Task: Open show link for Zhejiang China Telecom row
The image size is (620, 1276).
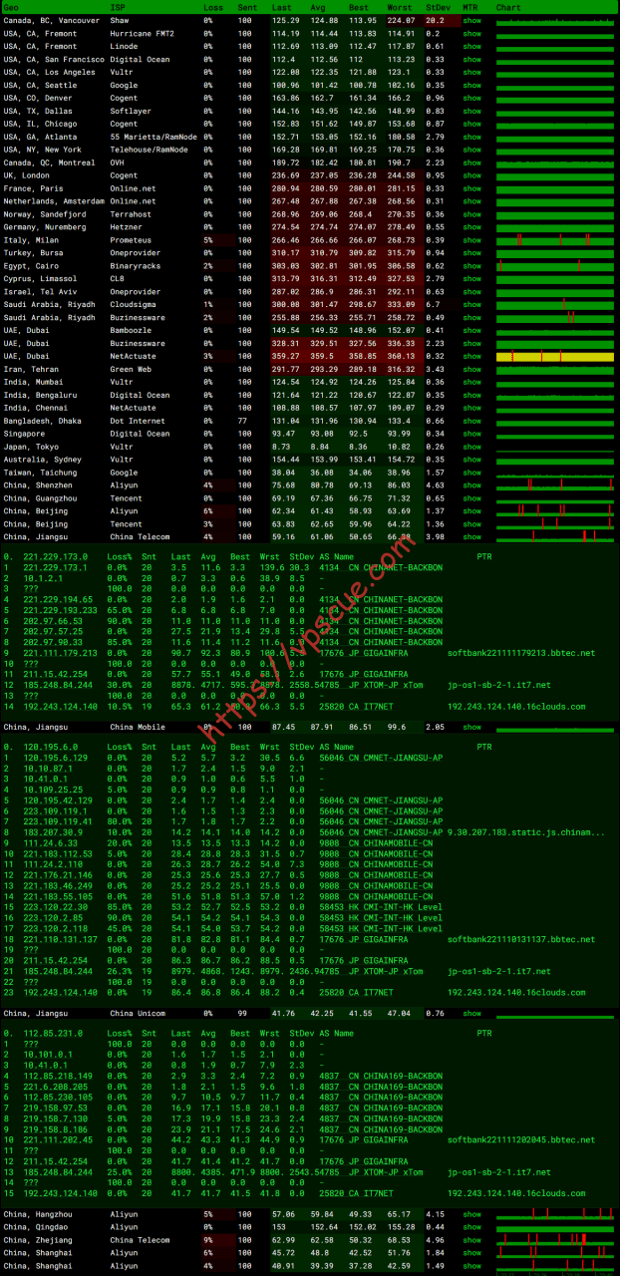Action: (471, 1240)
